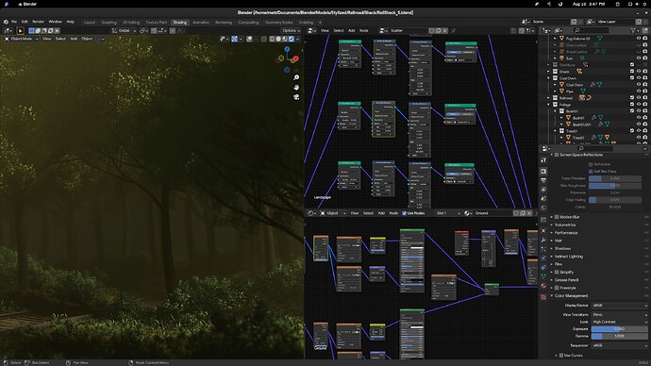Adjust the Gamma slider in Color Management

[620, 336]
